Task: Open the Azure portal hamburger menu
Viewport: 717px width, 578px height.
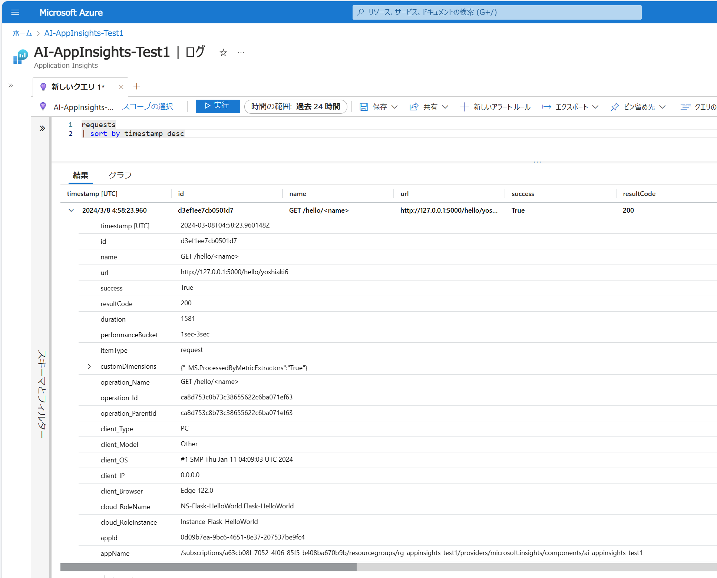Action: pyautogui.click(x=15, y=12)
